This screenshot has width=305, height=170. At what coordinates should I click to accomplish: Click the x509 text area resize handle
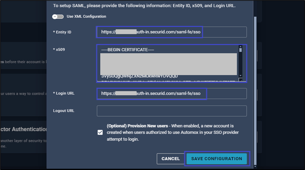(241, 80)
